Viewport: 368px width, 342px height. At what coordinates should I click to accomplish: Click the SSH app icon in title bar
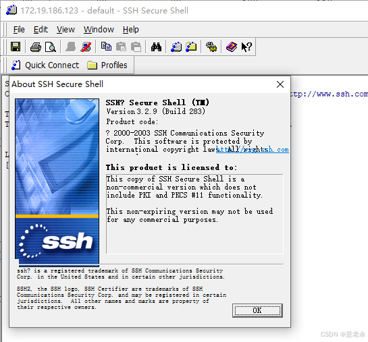11,10
